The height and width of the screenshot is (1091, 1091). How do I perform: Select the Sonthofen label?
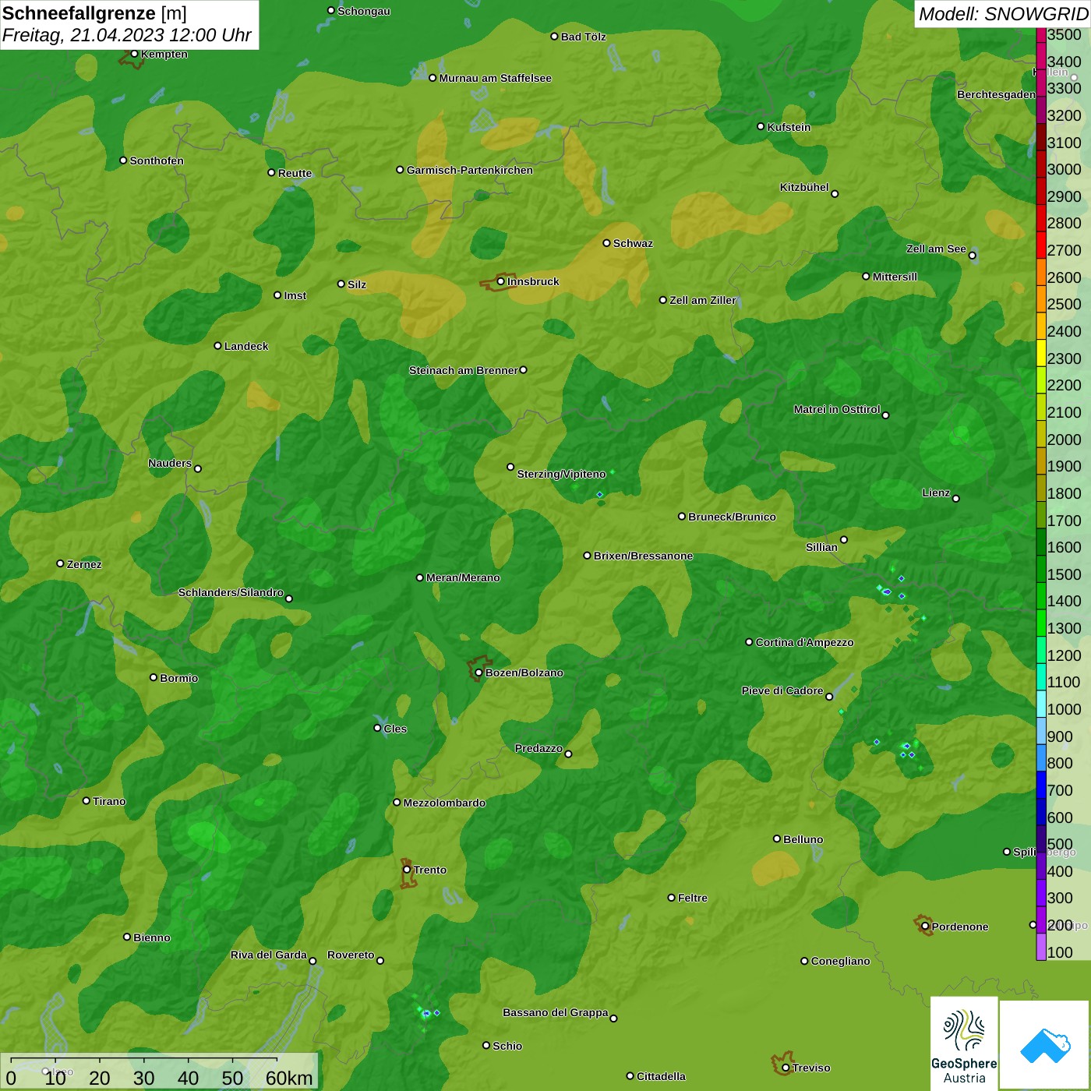tap(157, 161)
